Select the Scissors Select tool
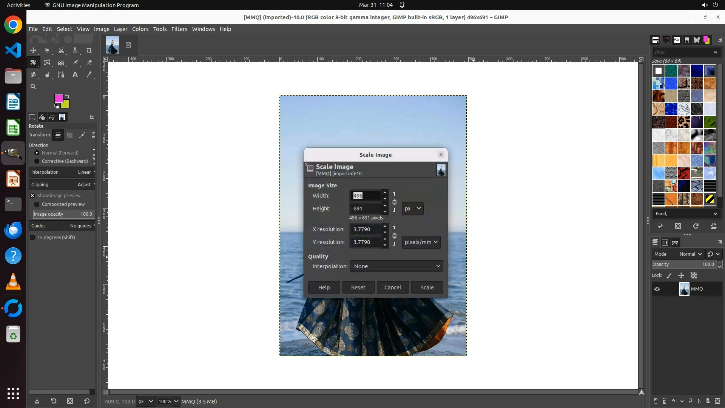 (x=61, y=50)
